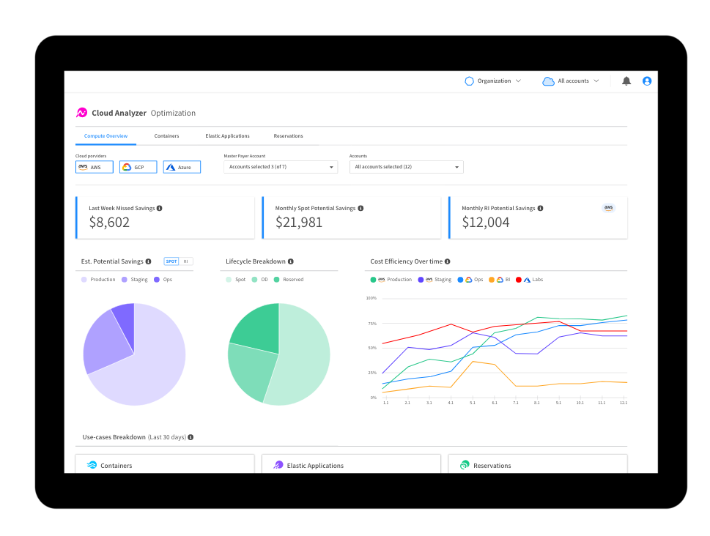Image resolution: width=710 pixels, height=536 pixels.
Task: Click the Production legend color swatch in savings chart
Action: coord(84,280)
